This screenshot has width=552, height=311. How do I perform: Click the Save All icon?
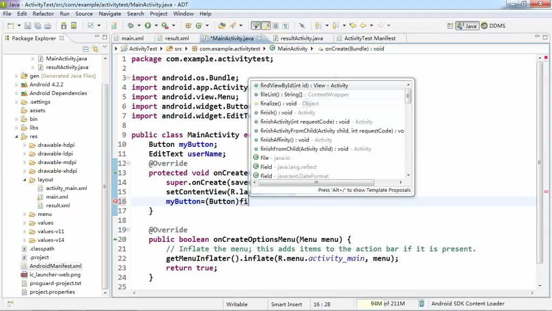37,26
